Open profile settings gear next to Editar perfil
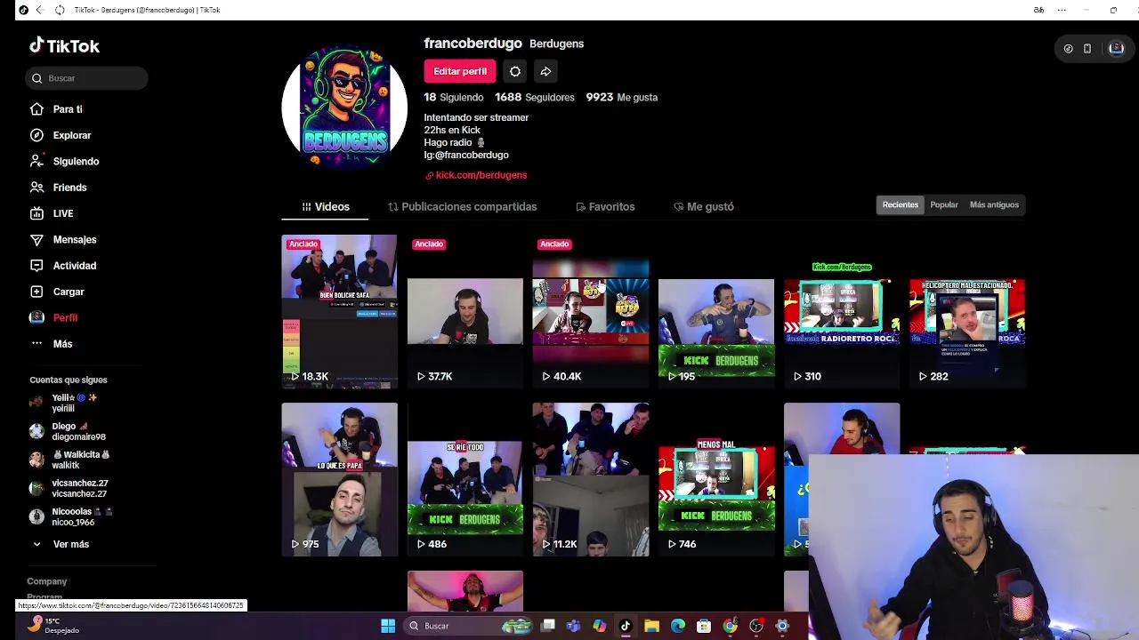 point(515,71)
